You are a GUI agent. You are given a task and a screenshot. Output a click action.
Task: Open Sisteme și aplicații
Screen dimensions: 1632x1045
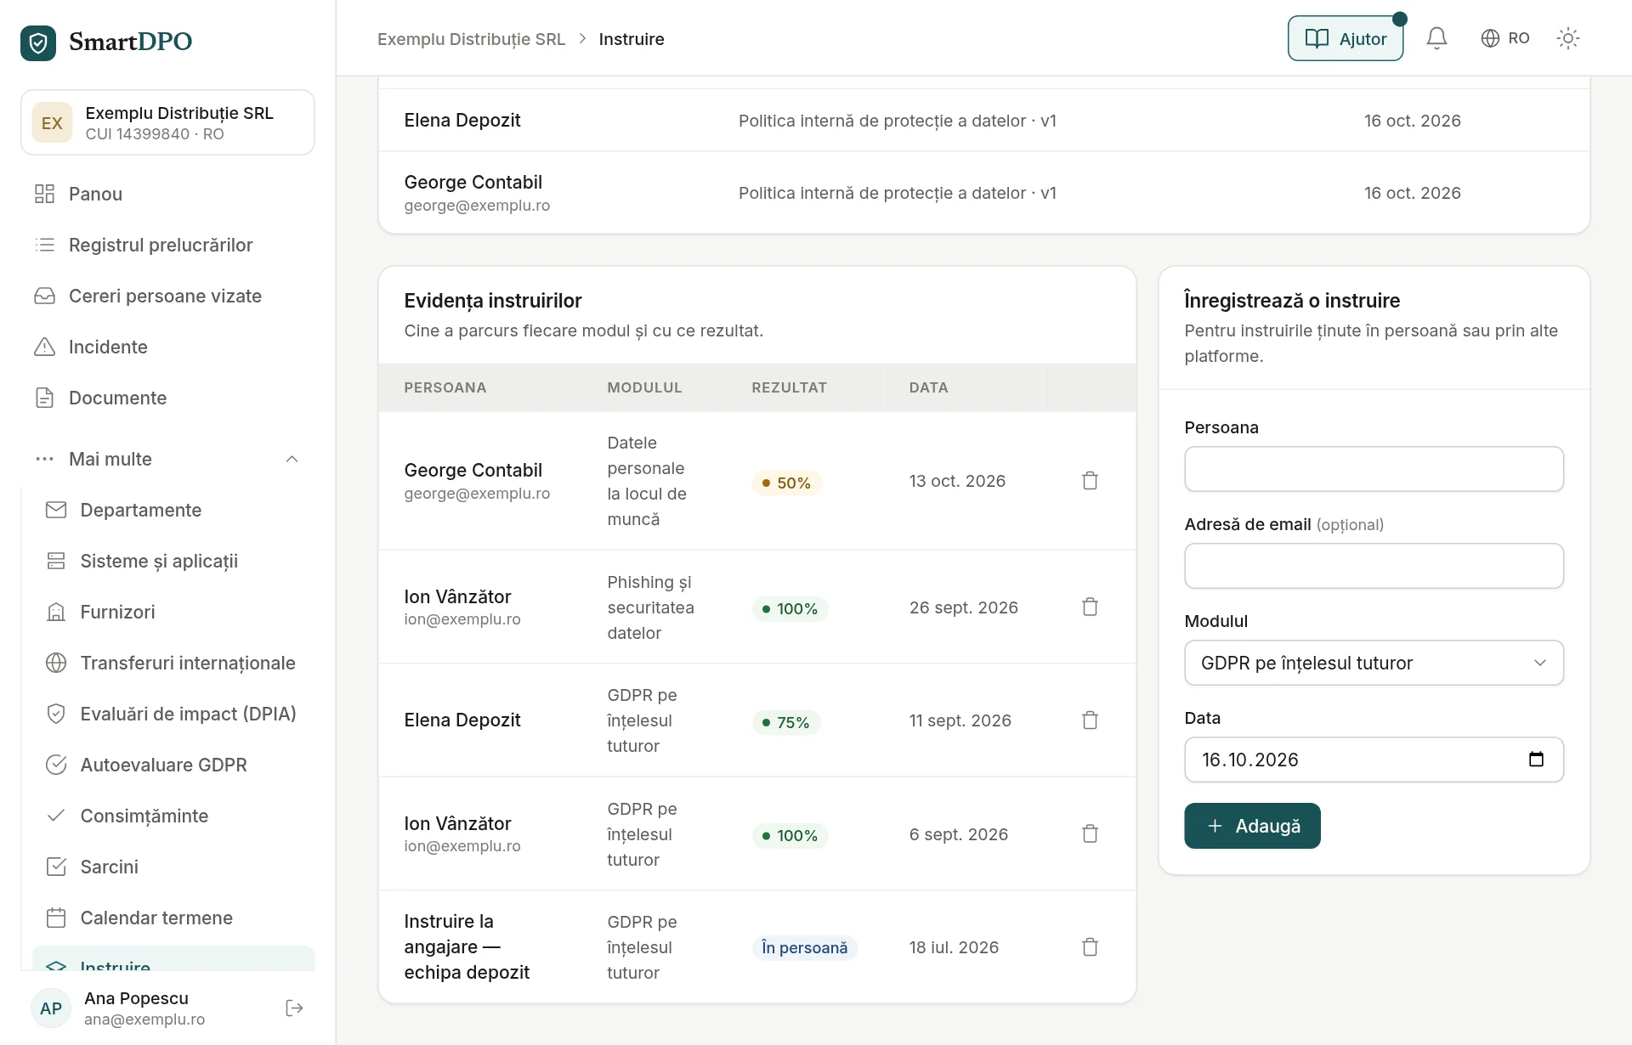point(173,561)
